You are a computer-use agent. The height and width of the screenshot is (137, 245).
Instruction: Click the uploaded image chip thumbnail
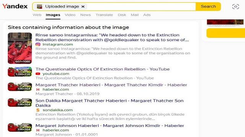39,6
